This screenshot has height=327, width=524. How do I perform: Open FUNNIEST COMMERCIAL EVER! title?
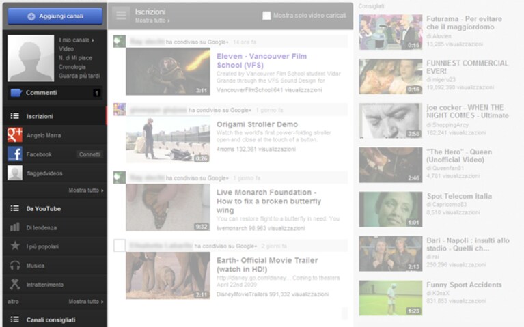click(x=467, y=67)
